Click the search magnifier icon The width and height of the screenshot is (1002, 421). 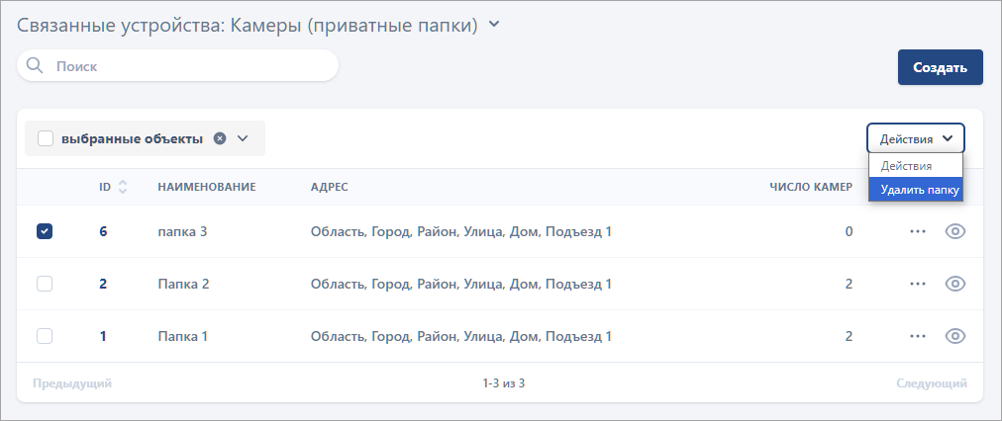pos(35,66)
